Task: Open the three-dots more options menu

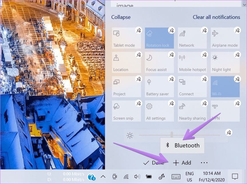Action: tap(204, 163)
